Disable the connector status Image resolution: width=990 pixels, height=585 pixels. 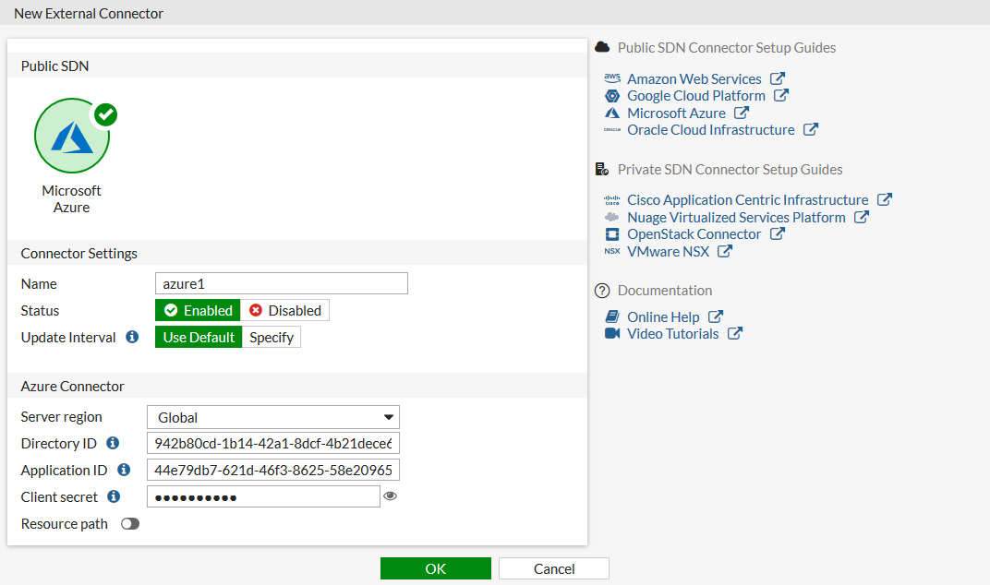[285, 310]
